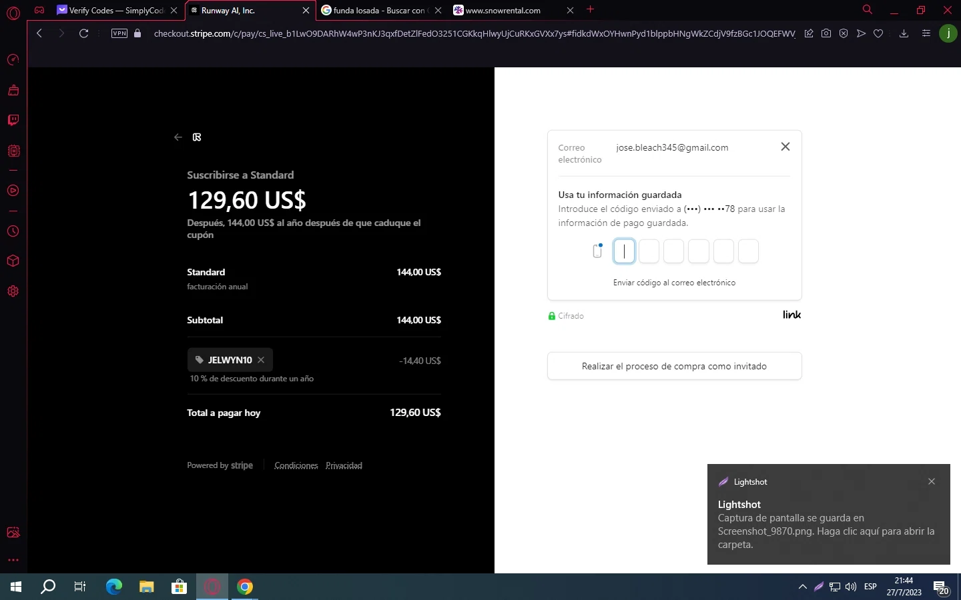Open Microsoft Store from the taskbar
The height and width of the screenshot is (600, 961).
179,587
